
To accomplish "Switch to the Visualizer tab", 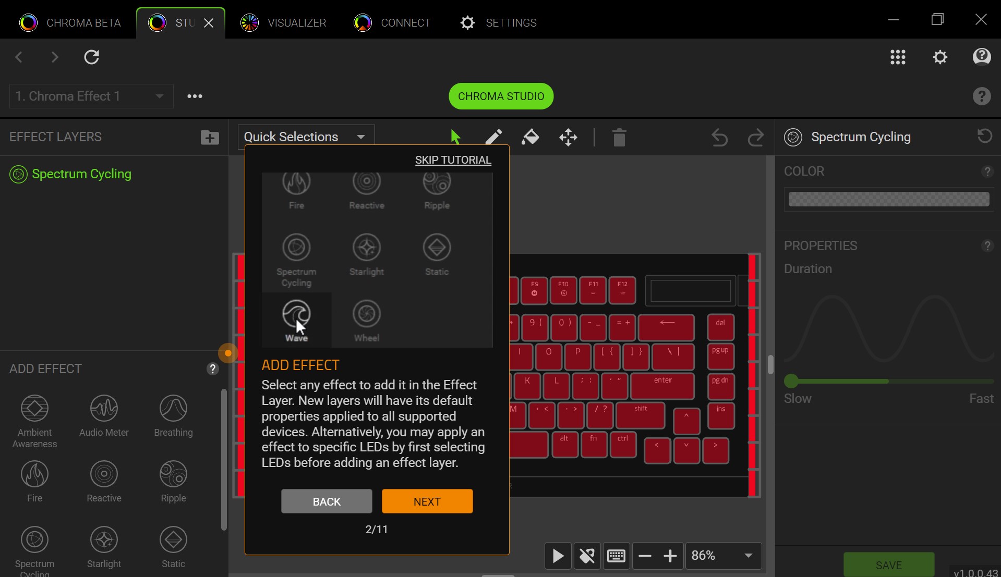I will coord(283,23).
